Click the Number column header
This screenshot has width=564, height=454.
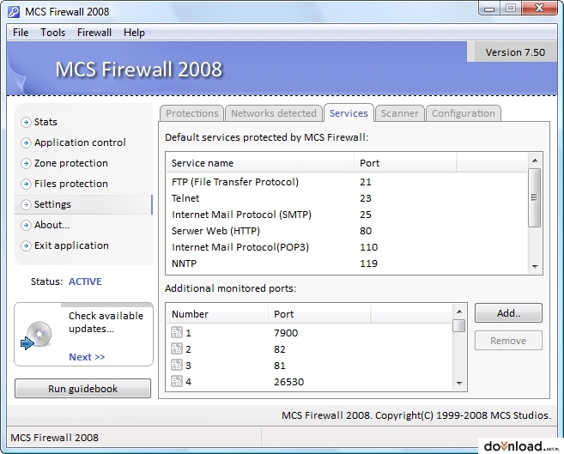pyautogui.click(x=217, y=314)
